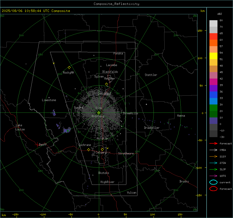233x218 pixels.
Task: Click the Brooks label
Action: tap(184, 181)
